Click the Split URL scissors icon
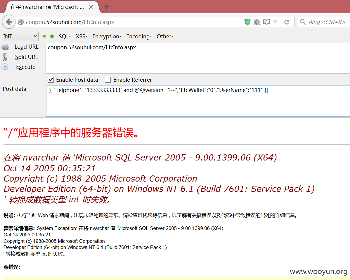This screenshot has height=280, width=350. click(5, 57)
